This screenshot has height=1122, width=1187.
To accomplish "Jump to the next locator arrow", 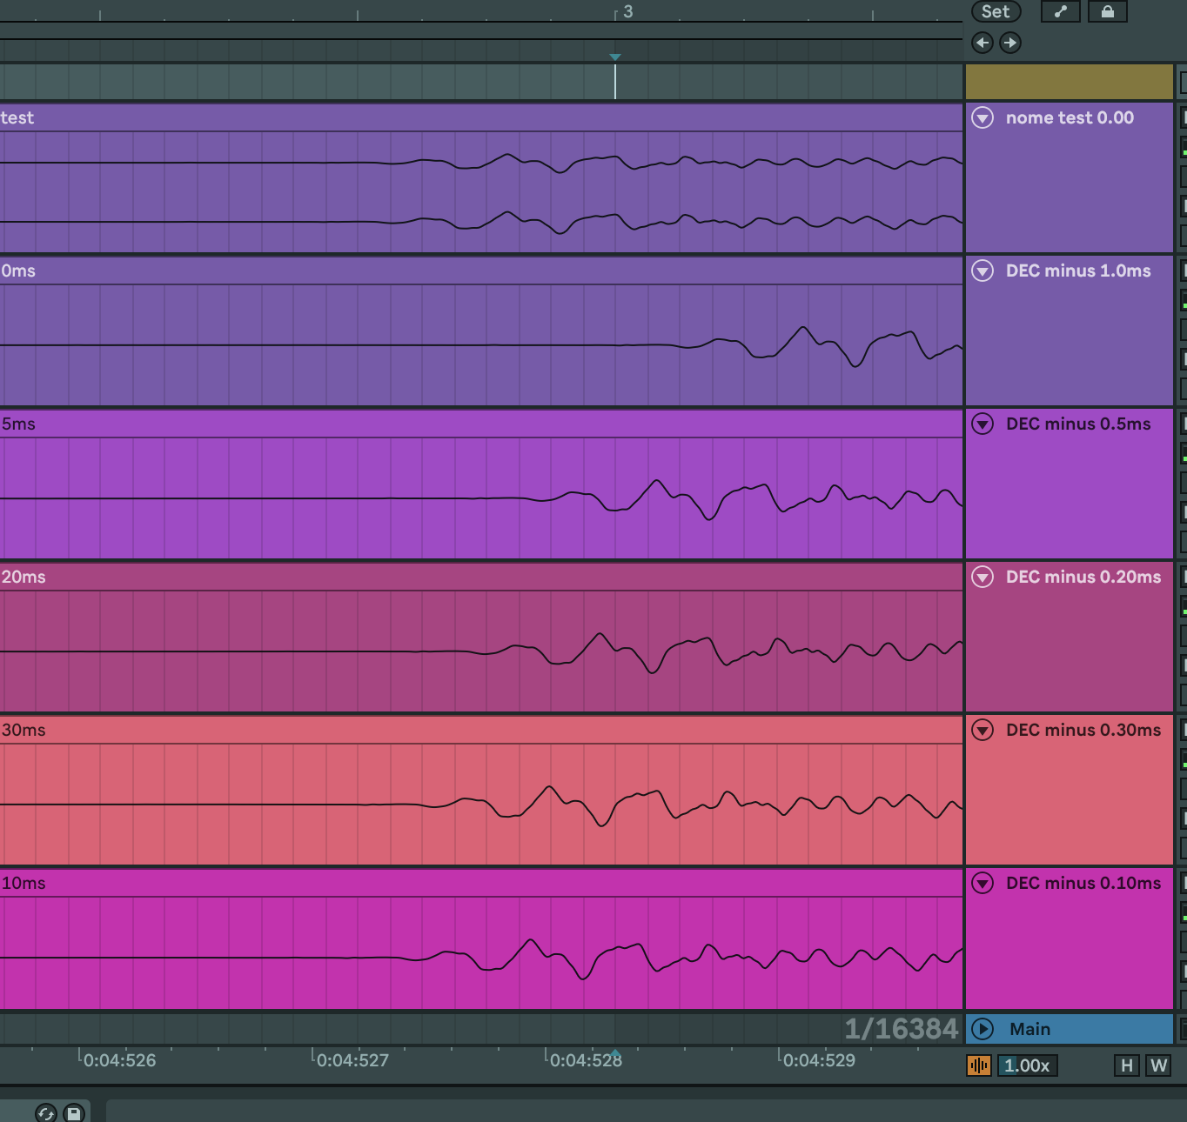I will [1009, 43].
